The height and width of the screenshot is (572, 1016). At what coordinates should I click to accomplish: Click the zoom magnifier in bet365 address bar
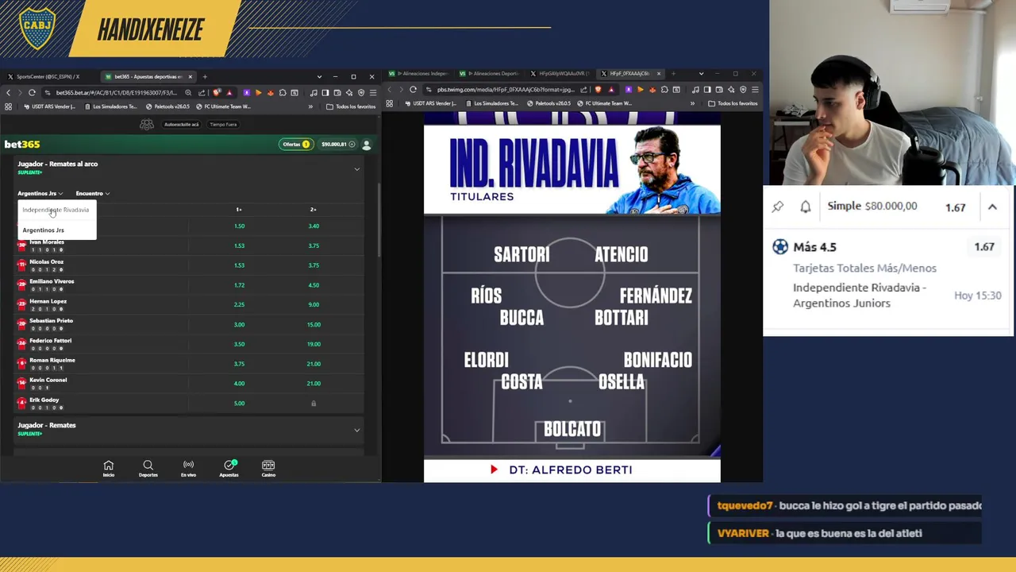pos(188,93)
